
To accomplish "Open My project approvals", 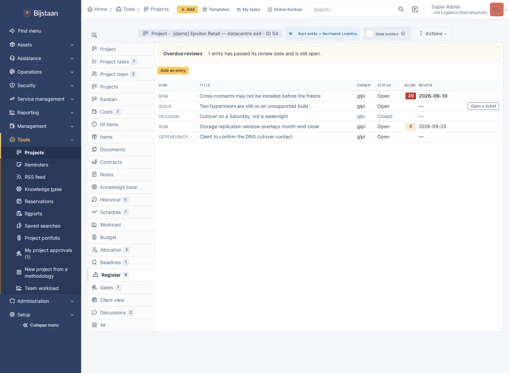I will (41, 254).
